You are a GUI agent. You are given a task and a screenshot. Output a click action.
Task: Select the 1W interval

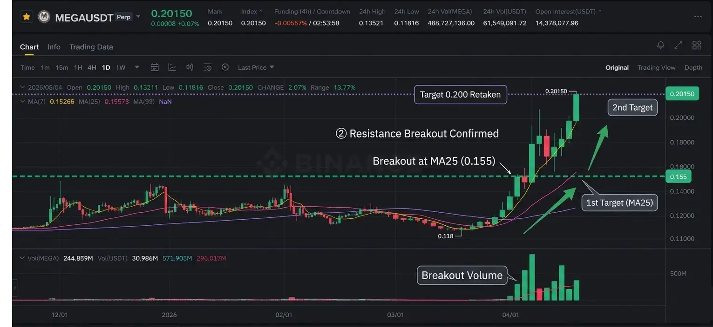[121, 67]
